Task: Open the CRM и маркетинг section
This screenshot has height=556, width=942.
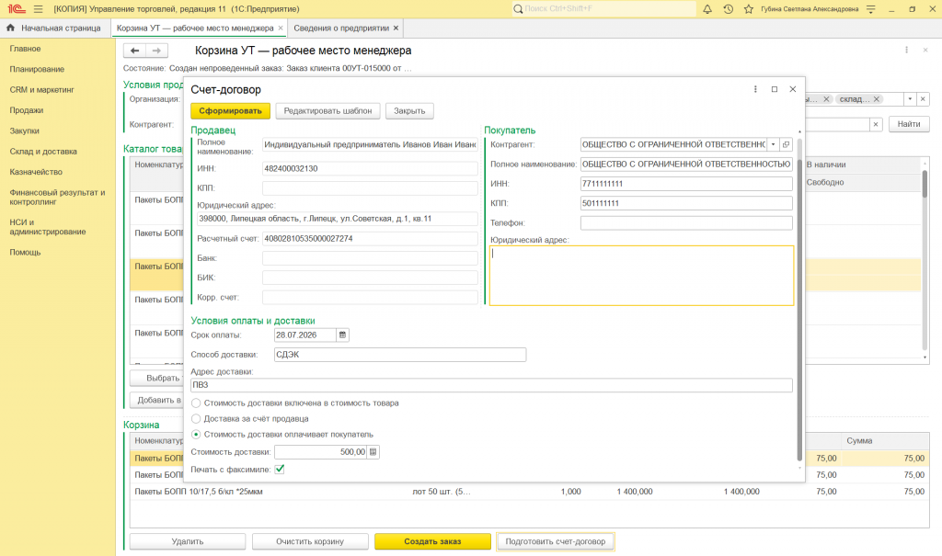Action: 42,89
